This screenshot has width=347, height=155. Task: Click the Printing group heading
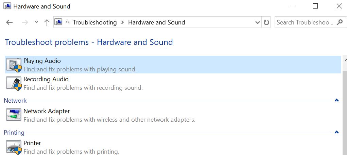click(14, 133)
